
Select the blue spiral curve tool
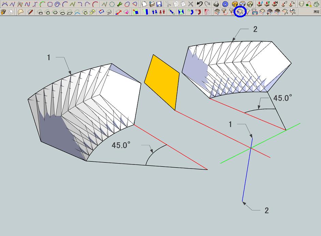[x=58, y=4]
